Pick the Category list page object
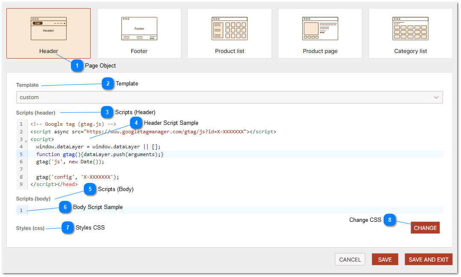 (411, 33)
